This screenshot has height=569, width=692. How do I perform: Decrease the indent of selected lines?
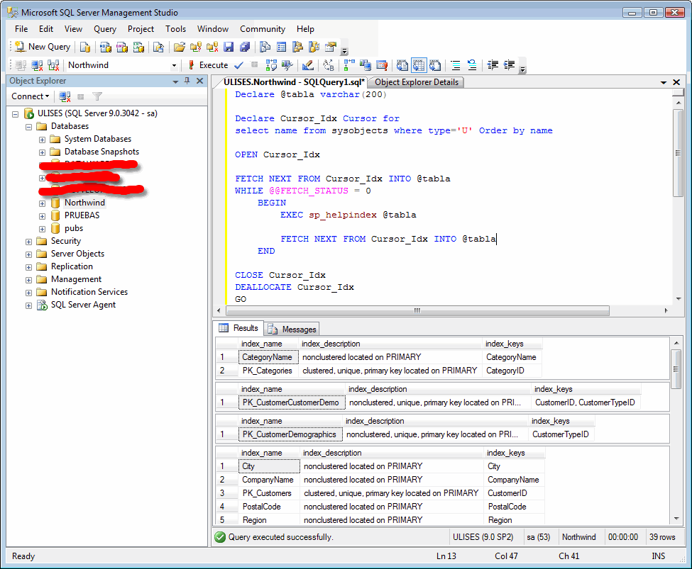click(493, 65)
